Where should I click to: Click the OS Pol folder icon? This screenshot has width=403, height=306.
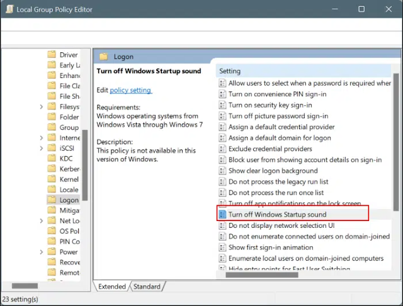pos(52,230)
